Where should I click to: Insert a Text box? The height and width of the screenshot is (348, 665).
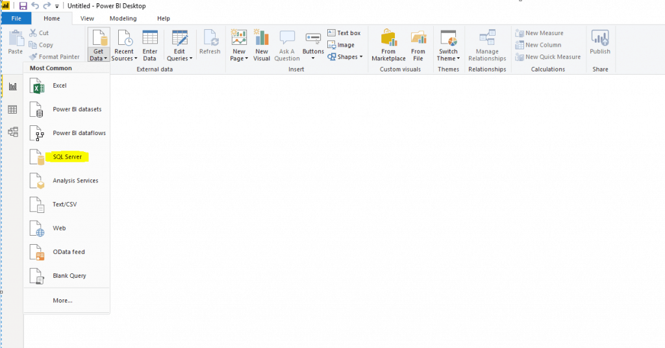(344, 33)
